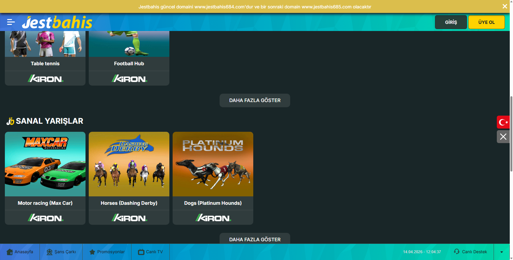Click the Kiron logo under Football Hub

click(129, 78)
